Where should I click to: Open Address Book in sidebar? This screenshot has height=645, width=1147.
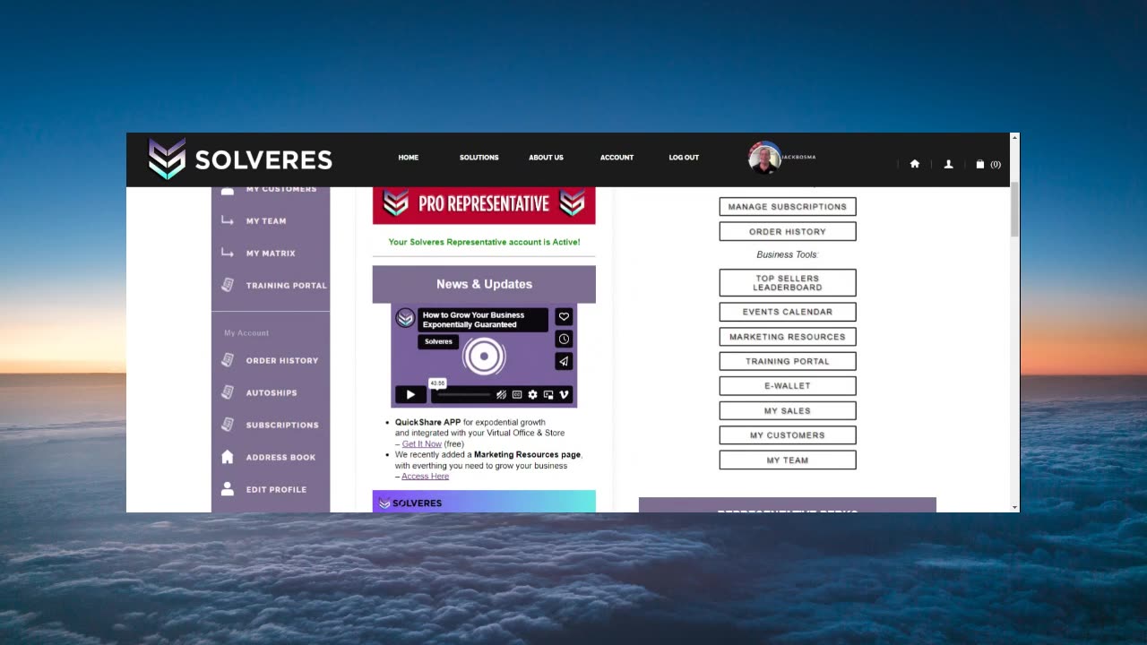point(280,458)
